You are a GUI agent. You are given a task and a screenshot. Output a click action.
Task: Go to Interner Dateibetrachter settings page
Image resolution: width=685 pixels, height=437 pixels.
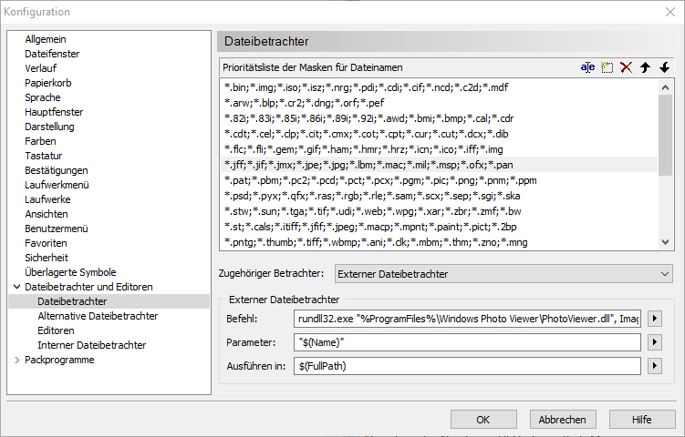pos(91,345)
